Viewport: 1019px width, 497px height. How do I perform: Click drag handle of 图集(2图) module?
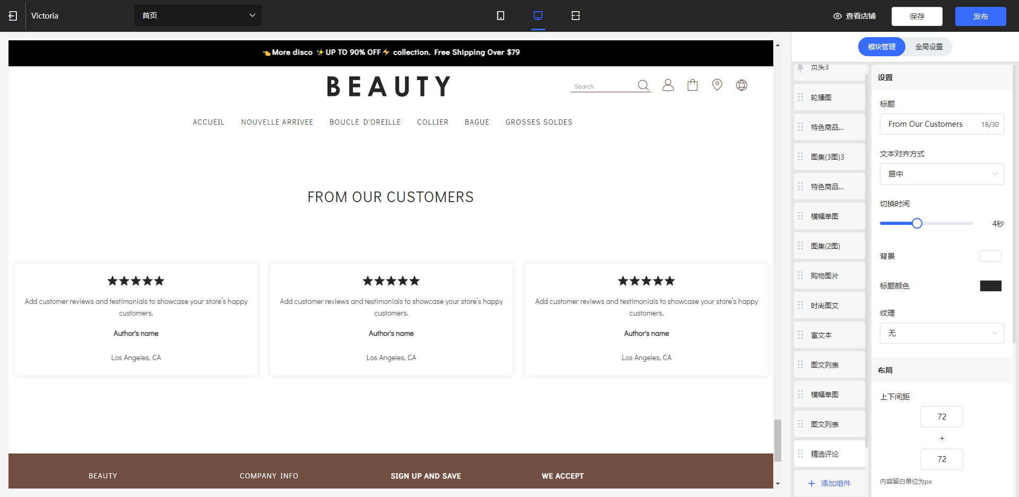click(x=800, y=246)
